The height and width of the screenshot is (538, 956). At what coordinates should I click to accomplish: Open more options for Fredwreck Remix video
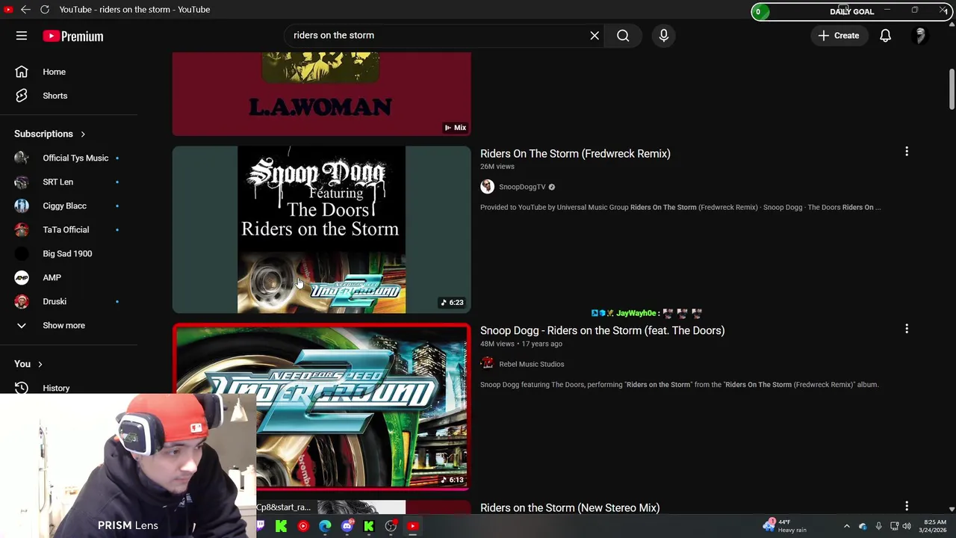click(907, 152)
